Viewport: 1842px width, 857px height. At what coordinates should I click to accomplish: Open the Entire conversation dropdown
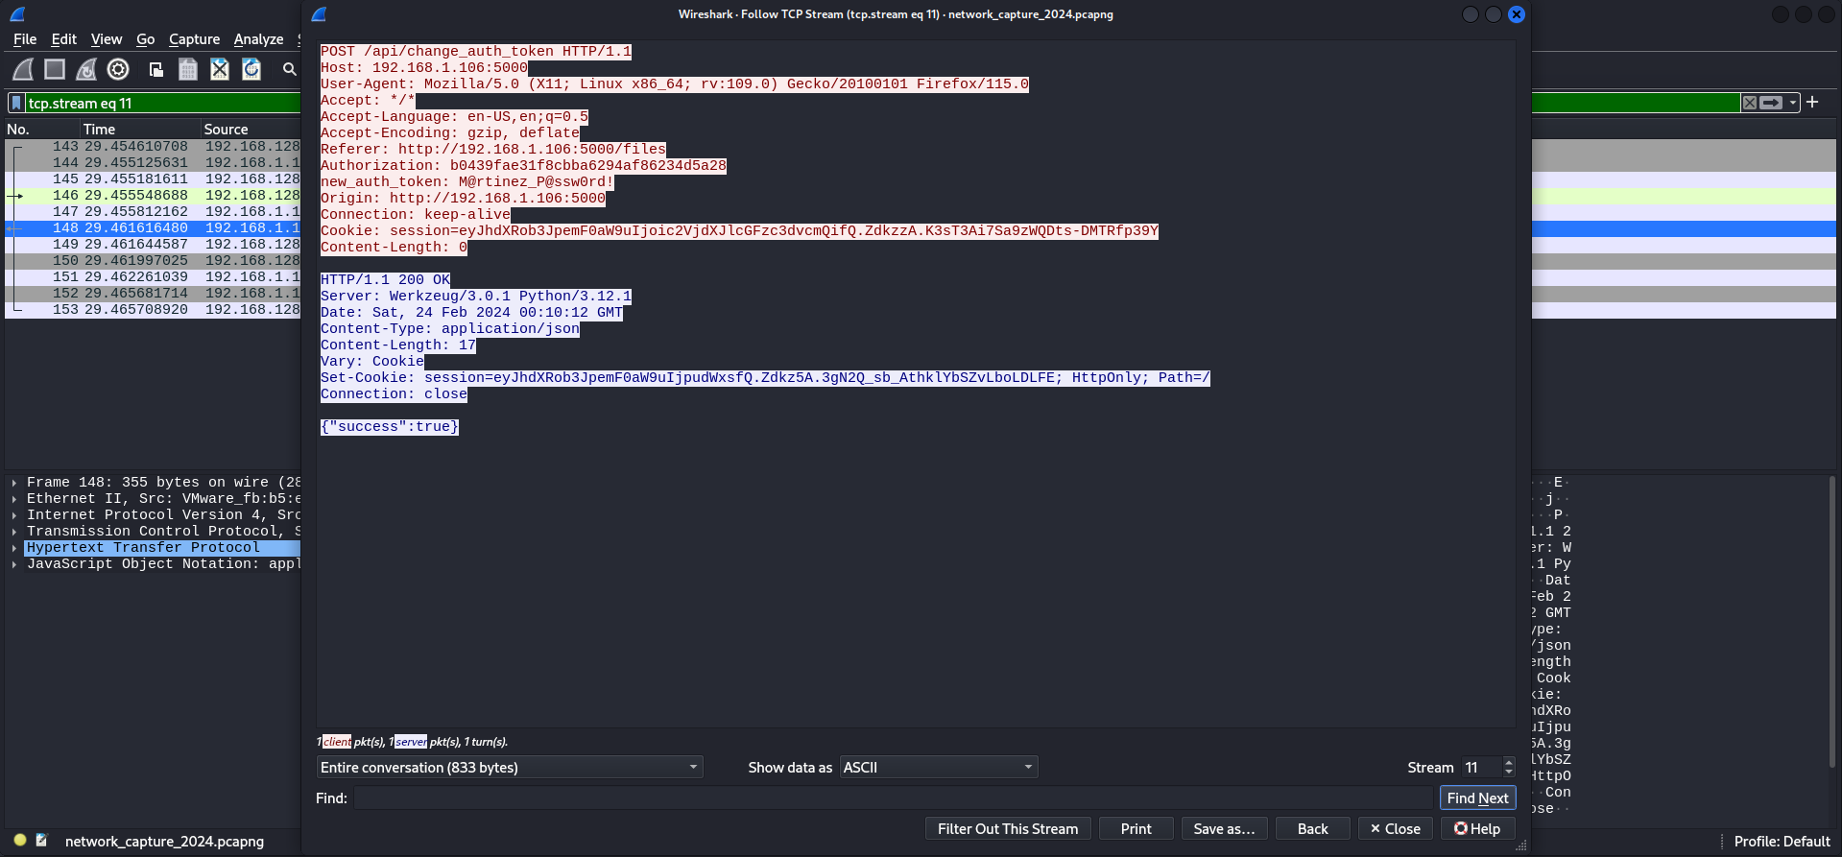tap(509, 767)
